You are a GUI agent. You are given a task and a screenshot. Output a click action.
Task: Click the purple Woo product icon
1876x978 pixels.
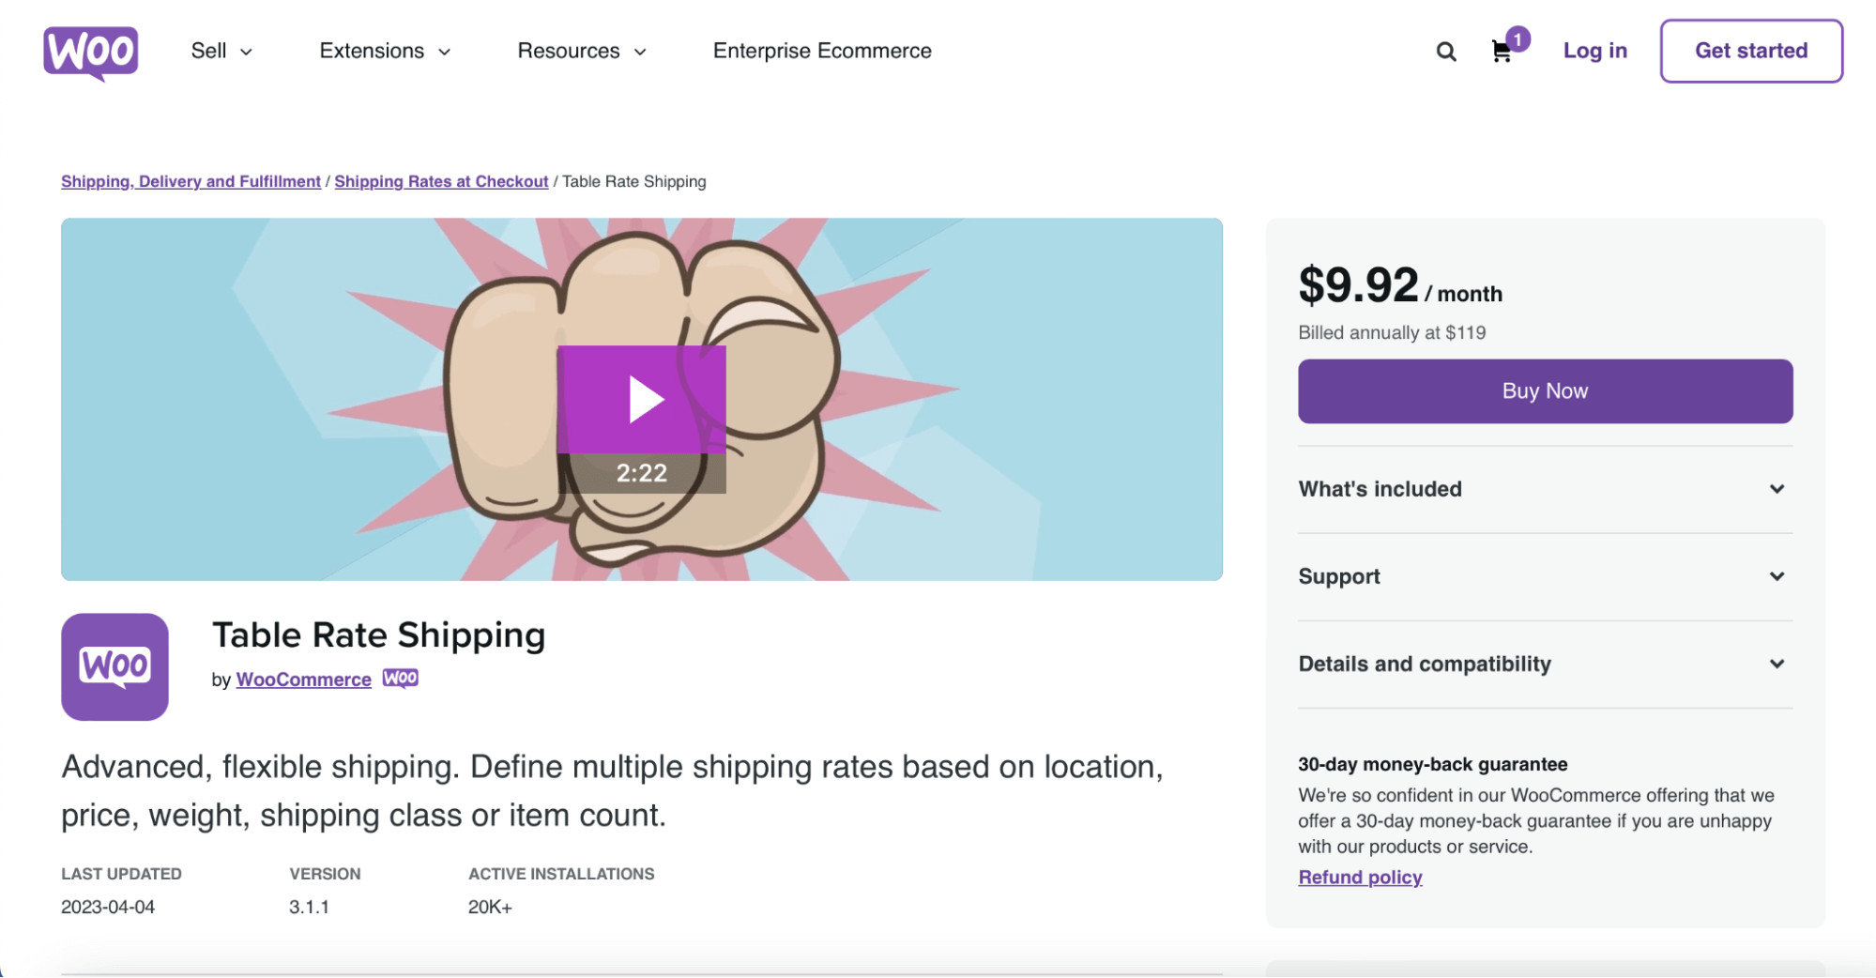point(114,667)
